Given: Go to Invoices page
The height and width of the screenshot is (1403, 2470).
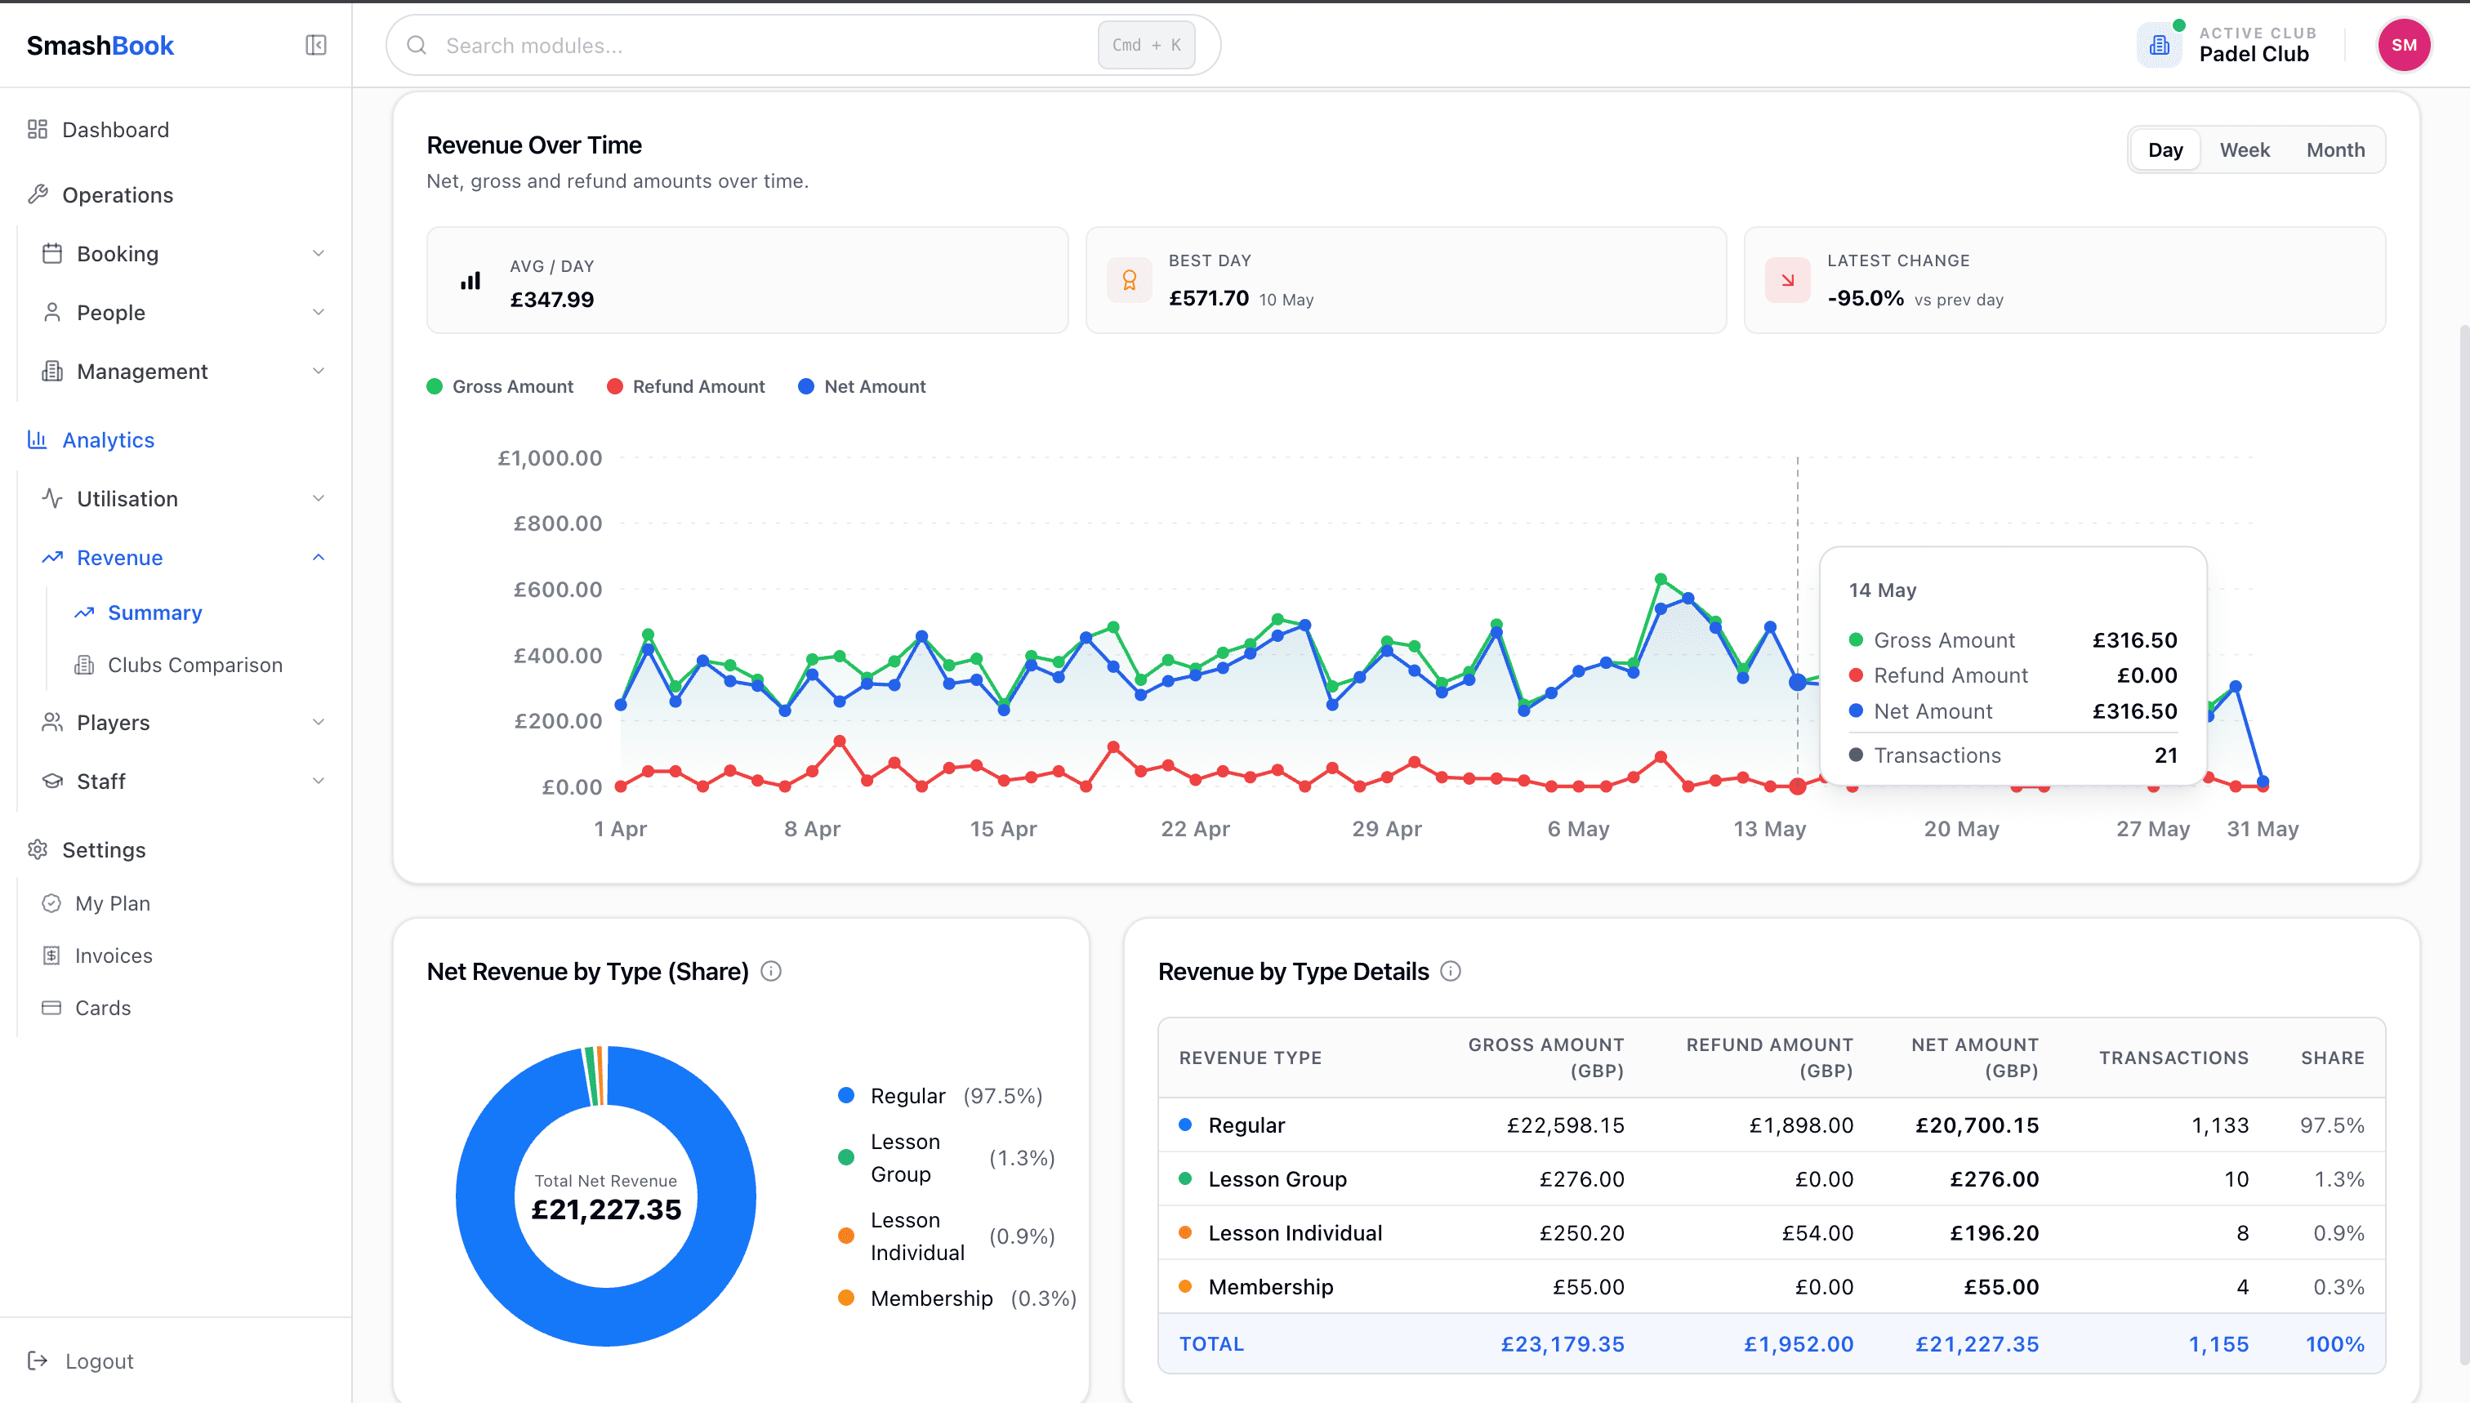Looking at the screenshot, I should tap(114, 955).
